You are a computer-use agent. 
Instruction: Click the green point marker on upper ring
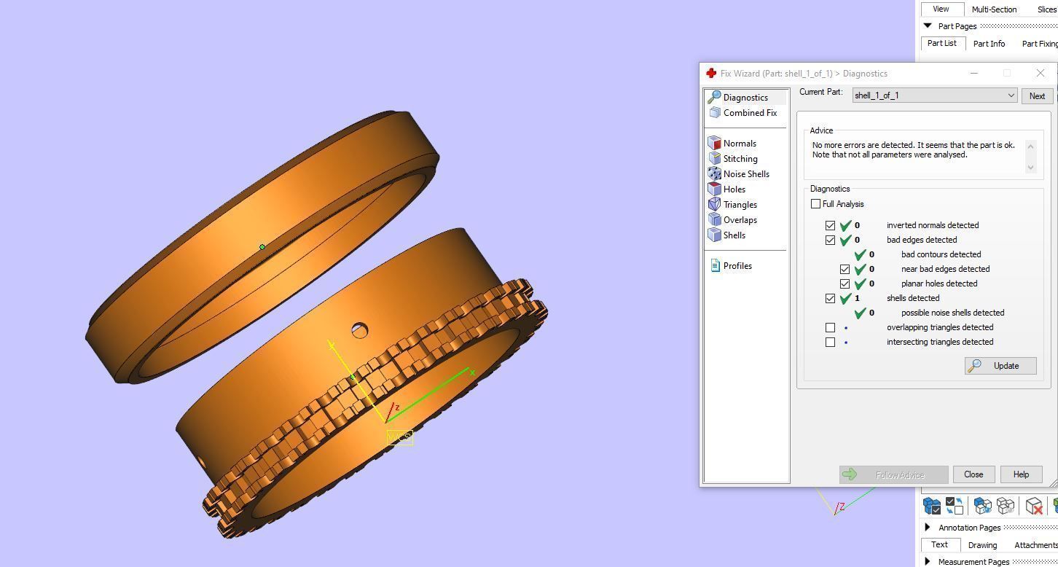pyautogui.click(x=262, y=247)
